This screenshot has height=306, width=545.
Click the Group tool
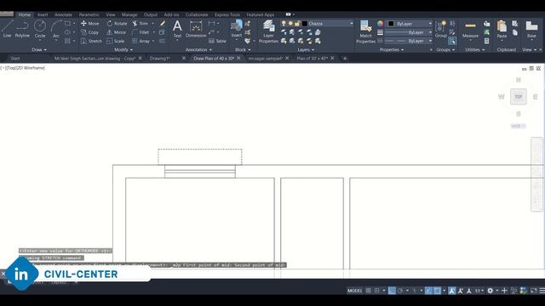(x=441, y=29)
